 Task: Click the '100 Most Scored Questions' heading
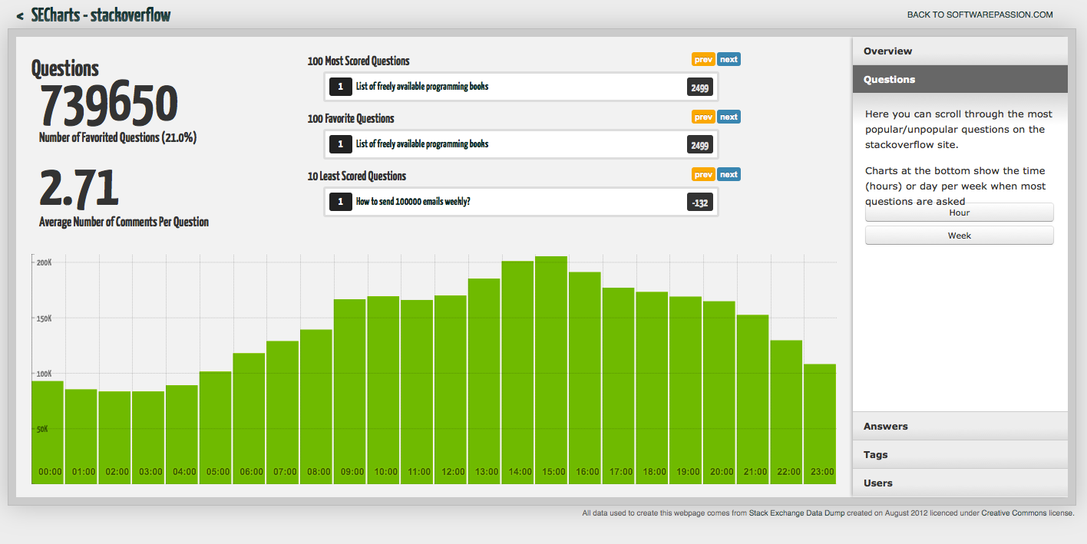tap(358, 61)
